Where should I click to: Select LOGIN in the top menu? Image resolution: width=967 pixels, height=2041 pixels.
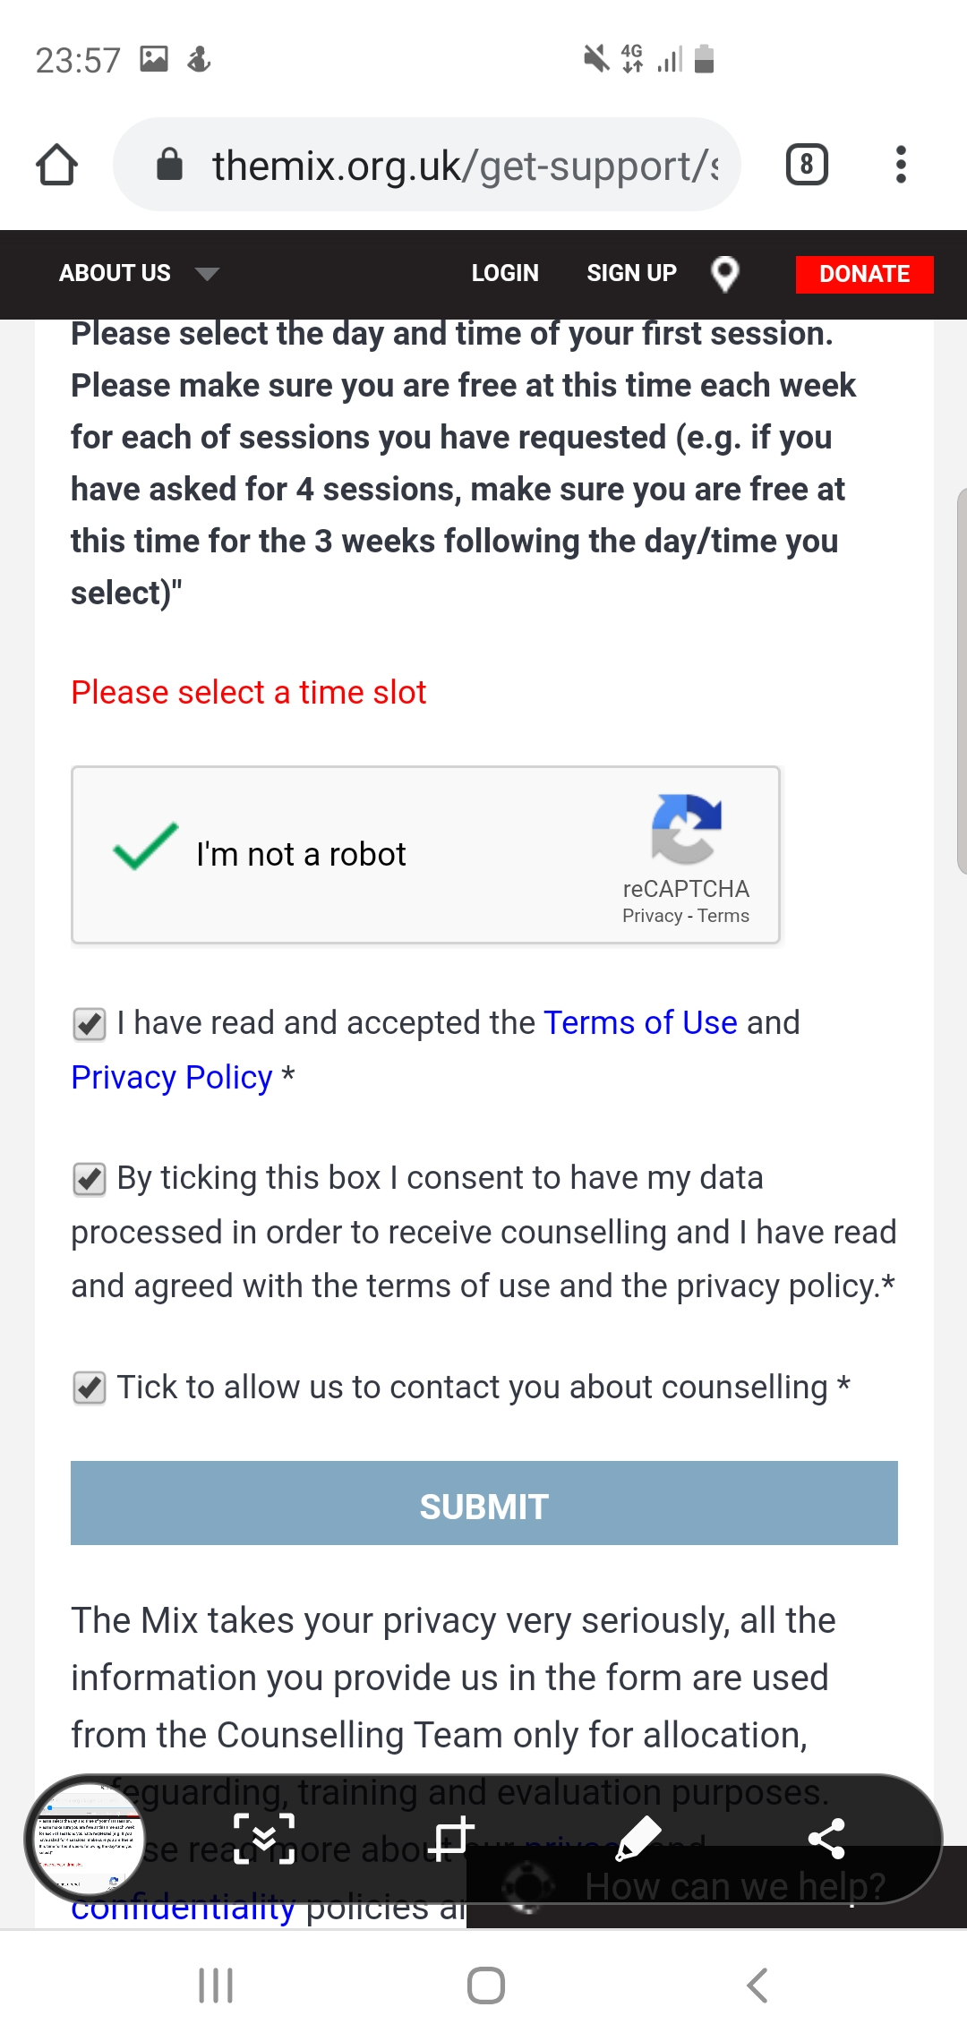[504, 273]
